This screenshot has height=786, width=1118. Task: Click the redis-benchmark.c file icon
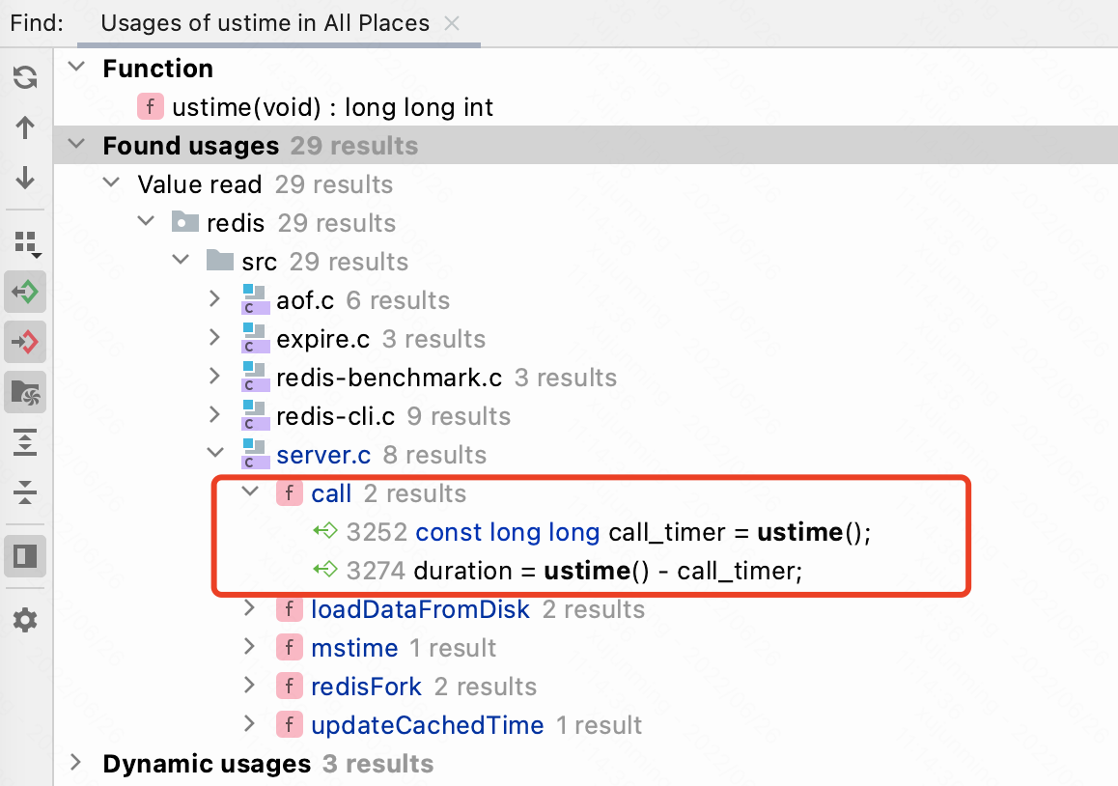(x=255, y=377)
